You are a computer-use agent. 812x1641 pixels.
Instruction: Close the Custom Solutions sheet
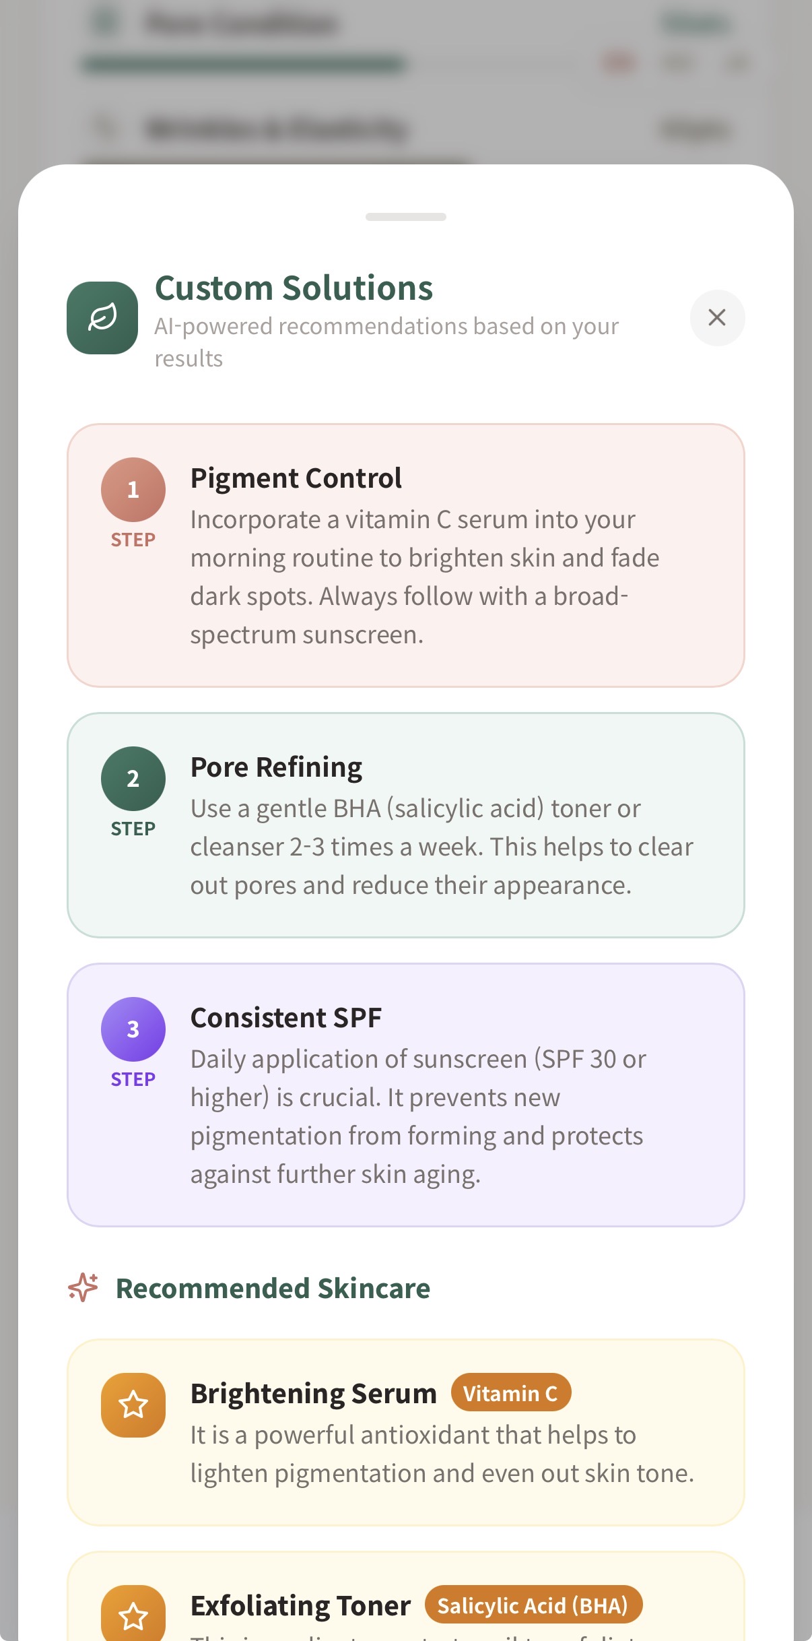[717, 317]
